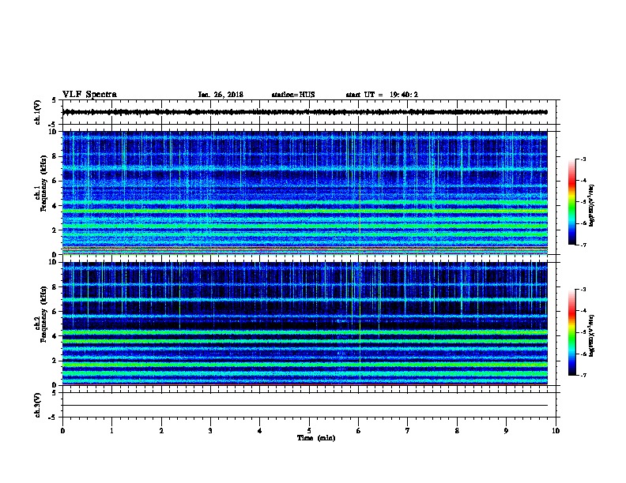Click time axis tick label "3"
Viewport: 626px width, 483px height.
[210, 431]
